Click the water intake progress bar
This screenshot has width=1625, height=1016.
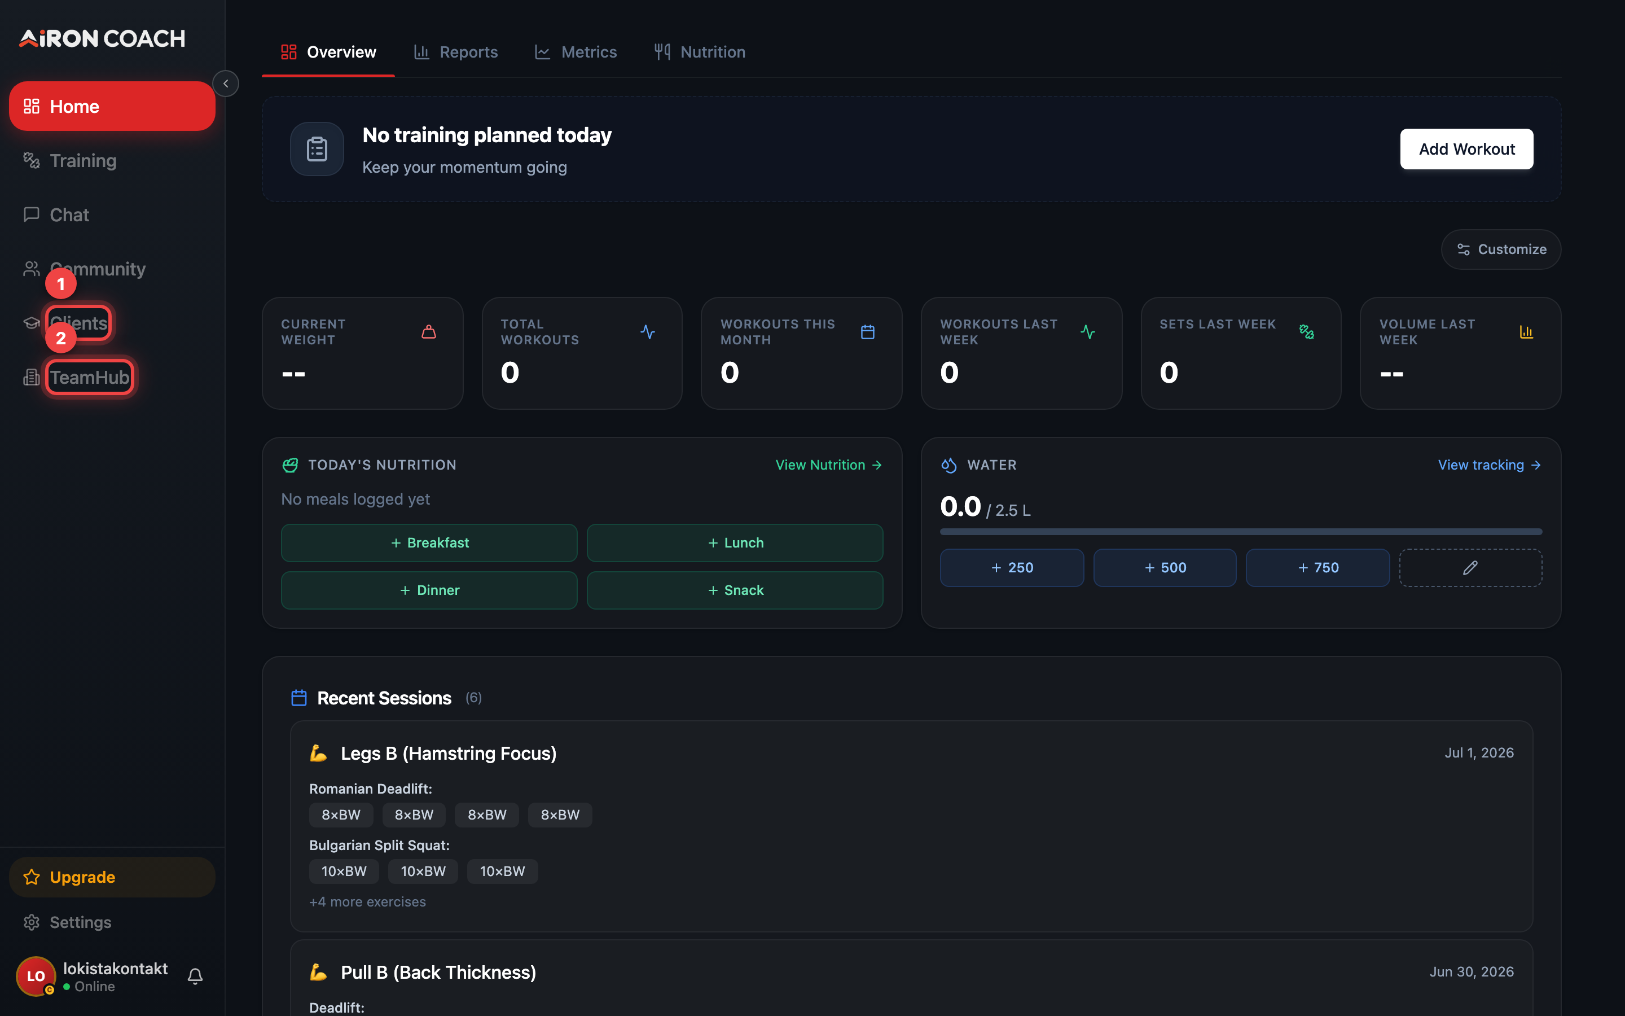(1241, 532)
